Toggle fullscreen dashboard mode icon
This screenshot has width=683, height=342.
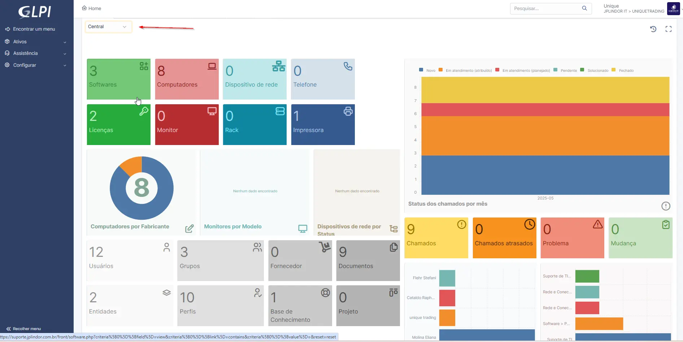click(x=668, y=29)
